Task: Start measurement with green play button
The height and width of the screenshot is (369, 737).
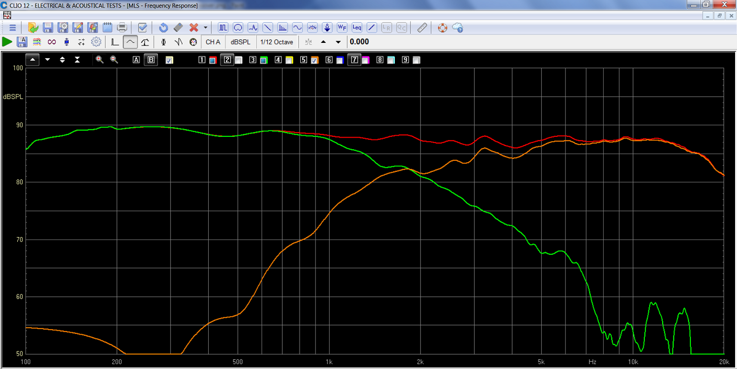Action: point(7,42)
